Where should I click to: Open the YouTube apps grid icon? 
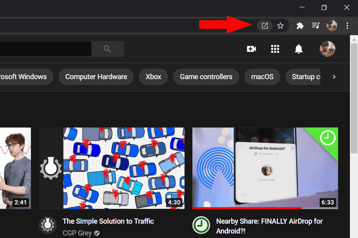click(275, 49)
